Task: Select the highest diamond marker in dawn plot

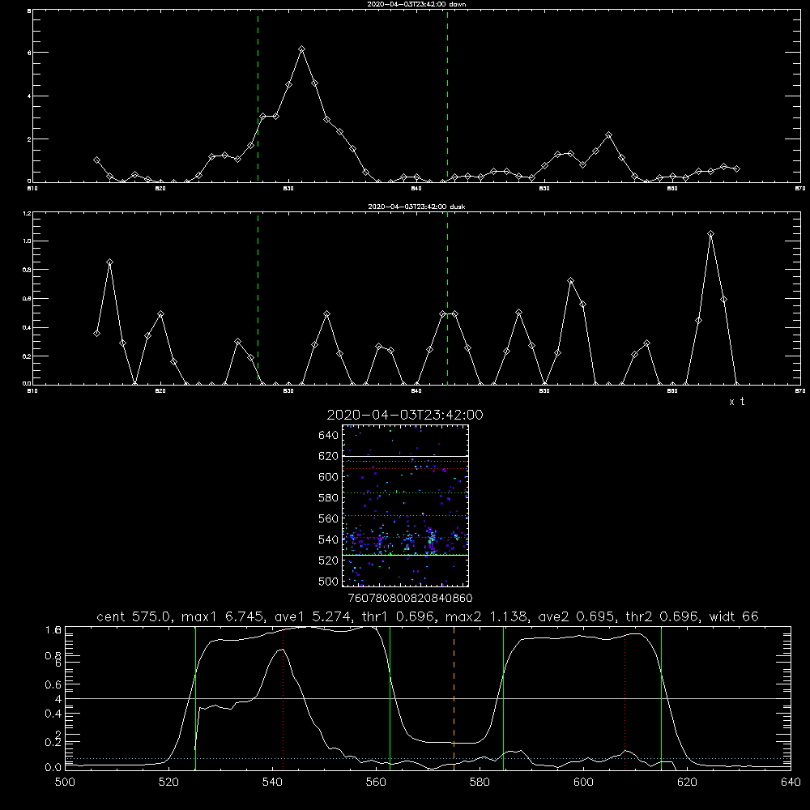Action: (301, 49)
